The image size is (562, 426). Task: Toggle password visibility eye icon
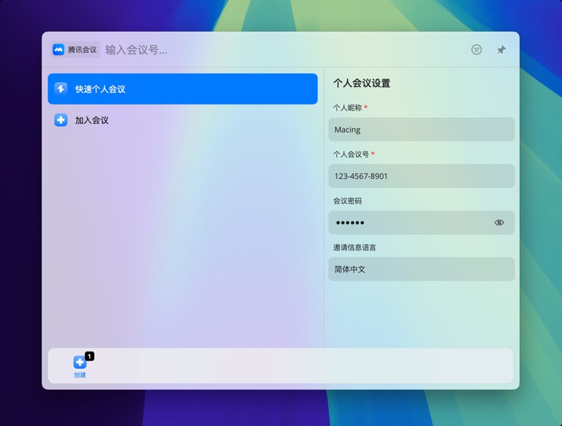(x=499, y=222)
